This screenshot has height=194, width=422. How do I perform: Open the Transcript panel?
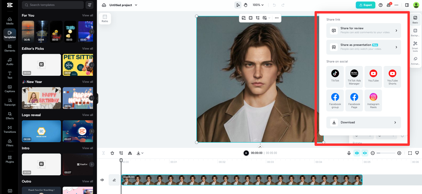pos(10,102)
